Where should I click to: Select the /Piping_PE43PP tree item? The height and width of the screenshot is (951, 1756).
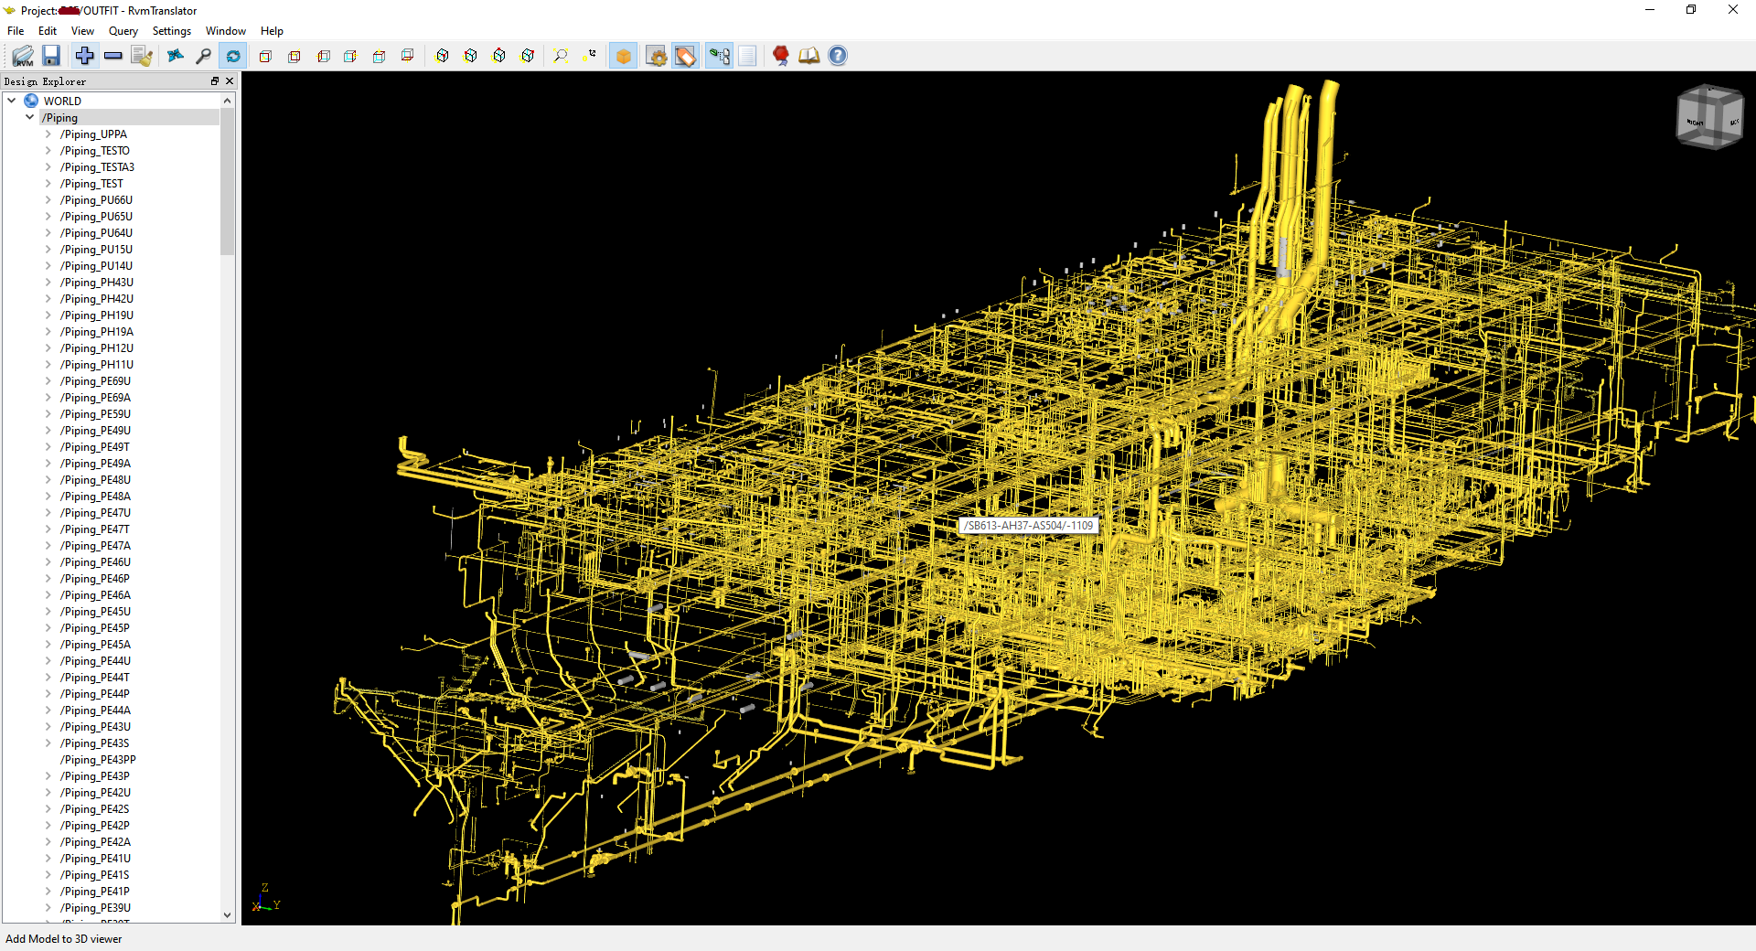[x=98, y=760]
